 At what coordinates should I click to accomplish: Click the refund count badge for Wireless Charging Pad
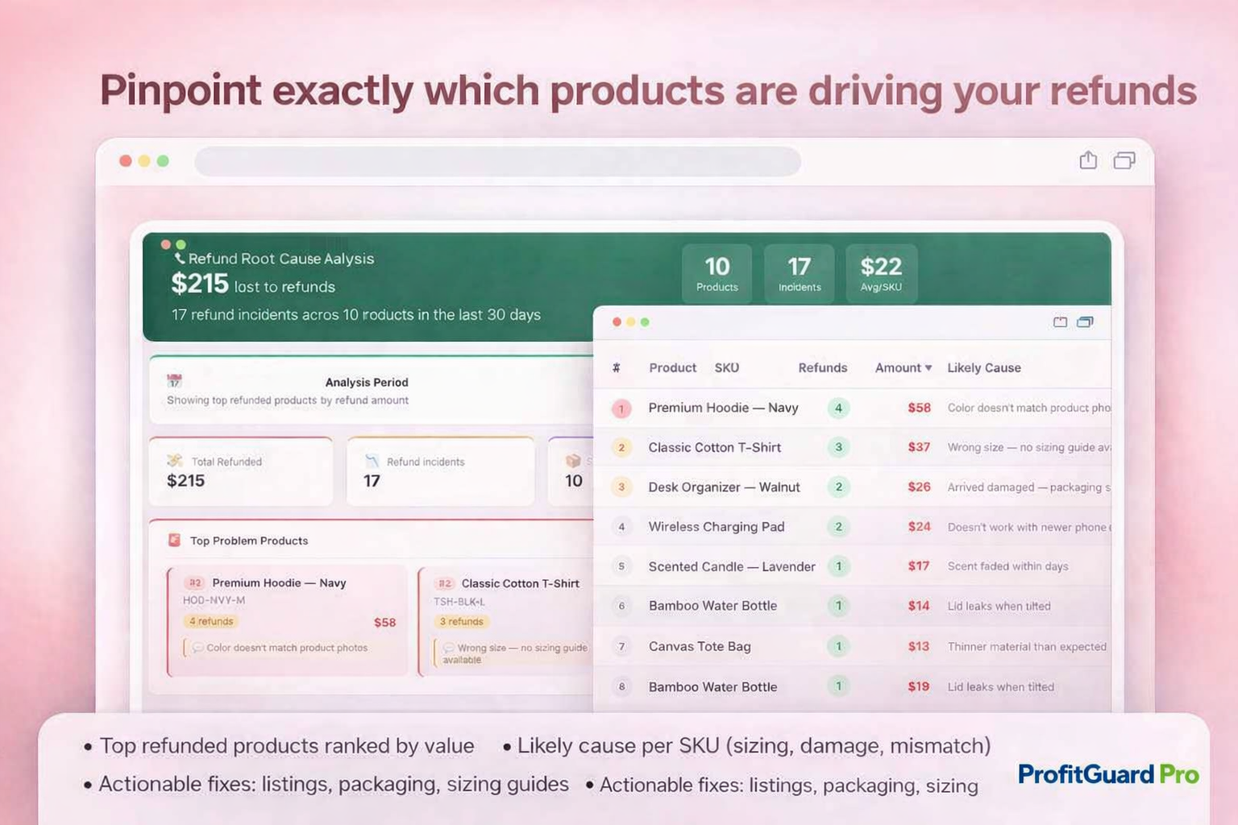click(838, 526)
